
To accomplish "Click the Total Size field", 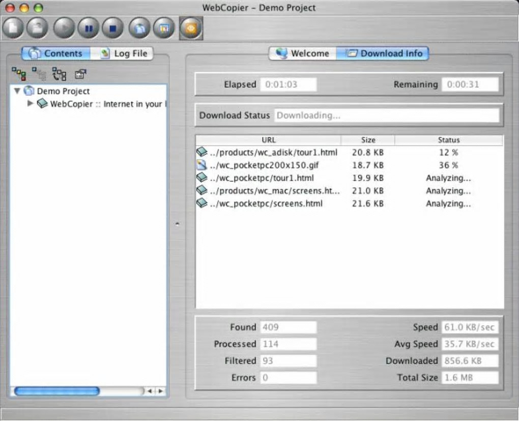I will click(470, 377).
